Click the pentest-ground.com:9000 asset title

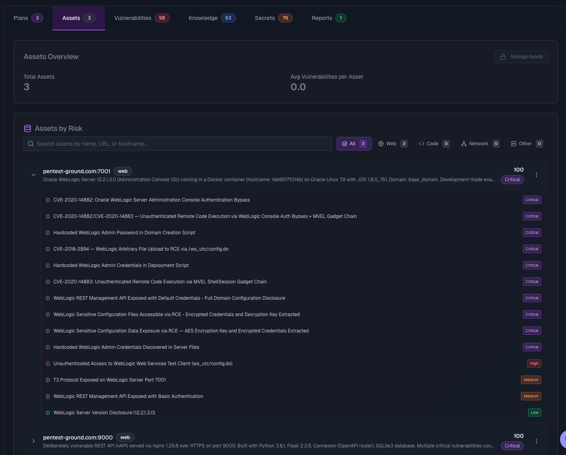pos(78,437)
